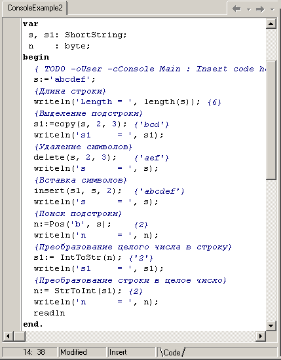This screenshot has width=281, height=360.
Task: Click the line 'n : byte;'
Action: [59, 46]
